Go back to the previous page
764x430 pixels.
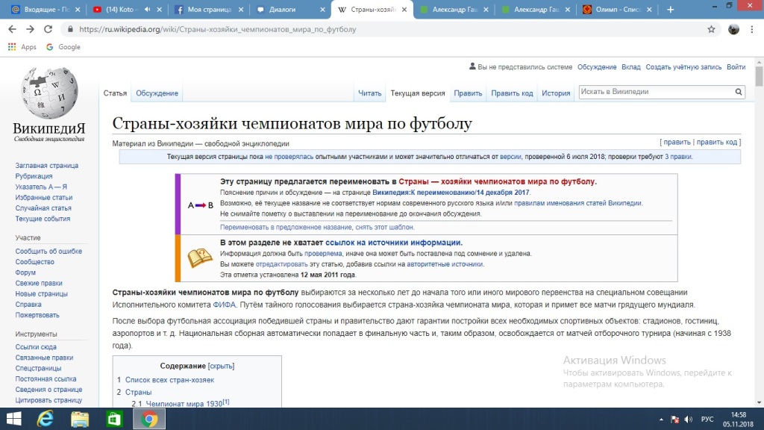tap(12, 29)
